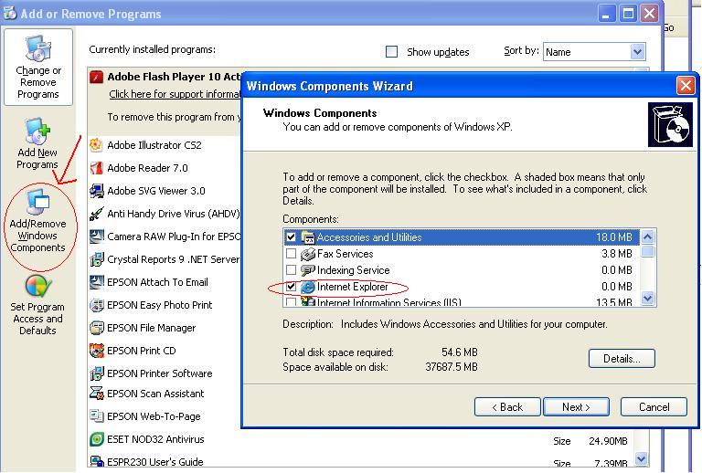Viewport: 702px width, 473px height.
Task: Select Internet Information Services (IIS) text
Action: [389, 302]
